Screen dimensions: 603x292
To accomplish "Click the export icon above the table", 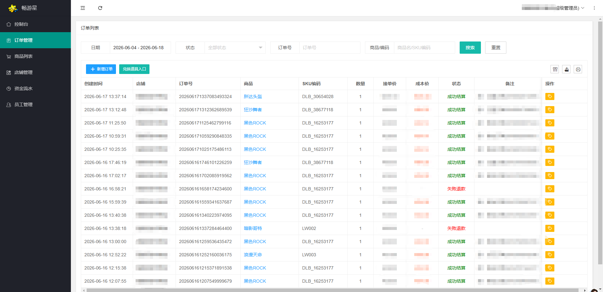I will [566, 69].
